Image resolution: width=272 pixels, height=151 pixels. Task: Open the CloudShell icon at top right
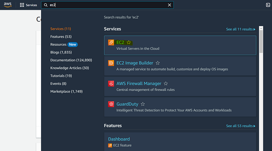click(x=268, y=5)
